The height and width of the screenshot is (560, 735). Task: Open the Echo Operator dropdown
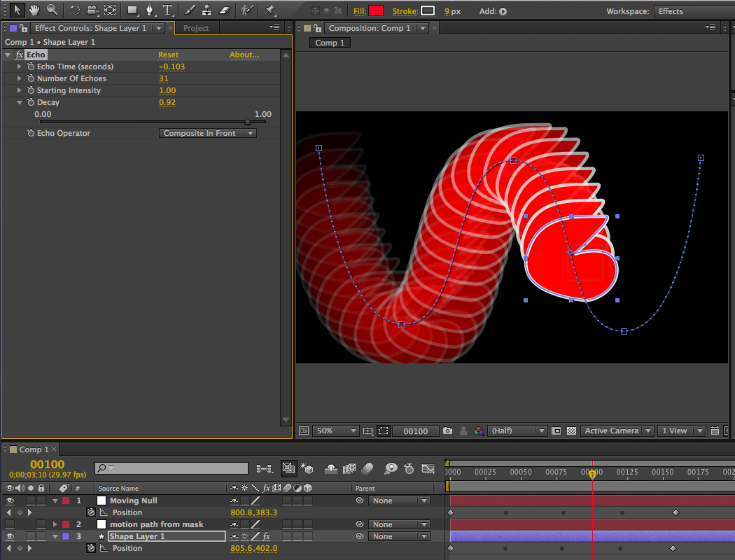[x=207, y=133]
